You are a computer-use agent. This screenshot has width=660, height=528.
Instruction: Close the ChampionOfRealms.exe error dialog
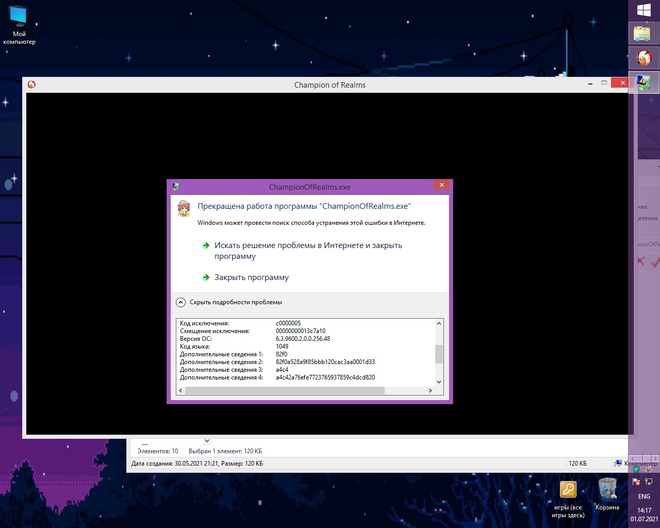click(441, 185)
